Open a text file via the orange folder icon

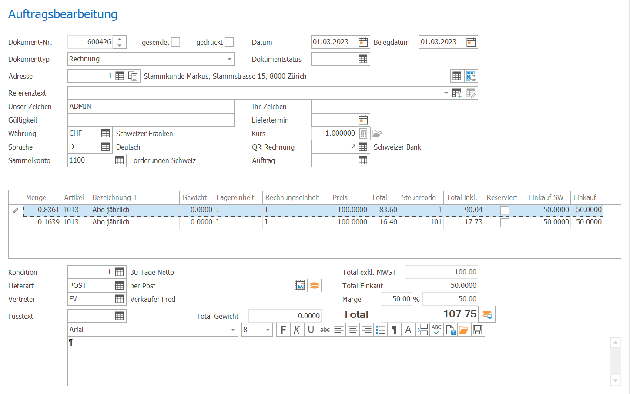[x=463, y=330]
